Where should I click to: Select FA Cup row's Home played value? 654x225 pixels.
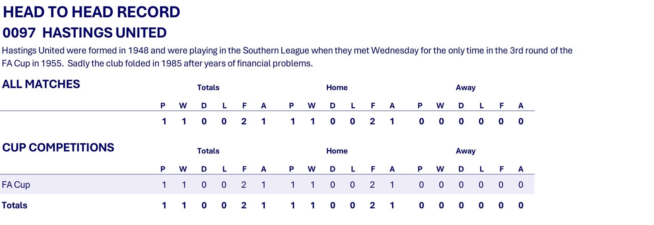(x=293, y=185)
